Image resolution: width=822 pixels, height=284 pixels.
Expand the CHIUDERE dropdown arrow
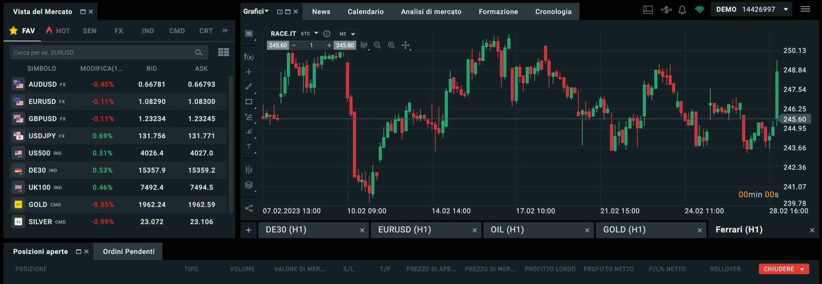click(x=802, y=269)
